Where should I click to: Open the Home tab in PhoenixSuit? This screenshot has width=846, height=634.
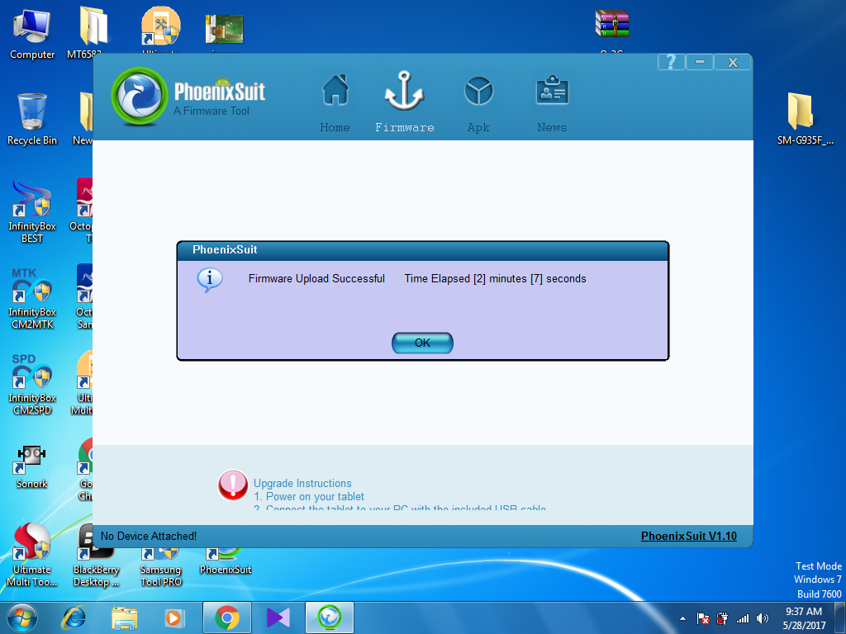click(335, 102)
